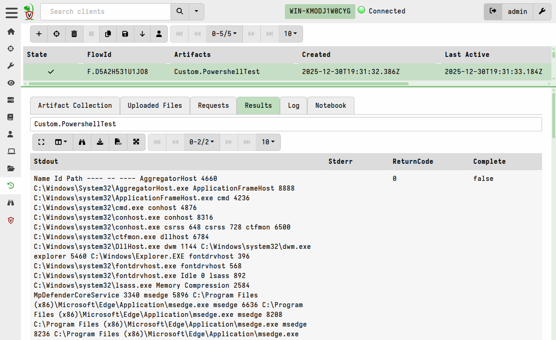The width and height of the screenshot is (556, 340).
Task: Download flow results via the download arrow icon
Action: [142, 34]
